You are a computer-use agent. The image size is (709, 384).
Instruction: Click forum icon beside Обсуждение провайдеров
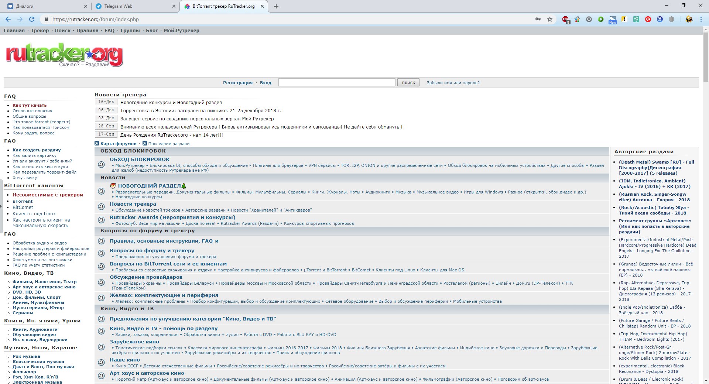pyautogui.click(x=101, y=282)
